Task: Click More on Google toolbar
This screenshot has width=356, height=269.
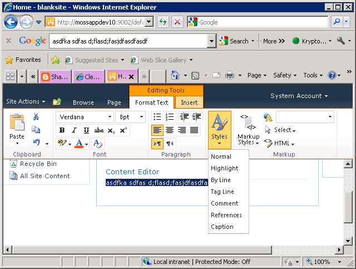Action: [274, 41]
